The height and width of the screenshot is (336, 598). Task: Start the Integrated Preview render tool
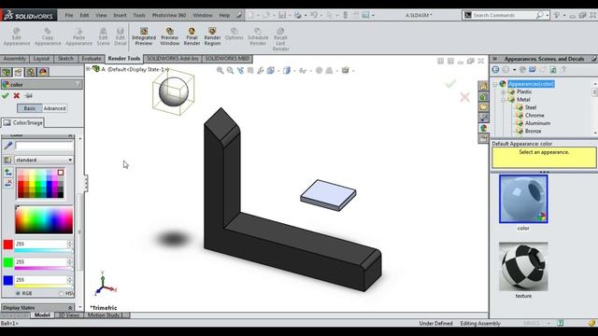click(x=144, y=36)
